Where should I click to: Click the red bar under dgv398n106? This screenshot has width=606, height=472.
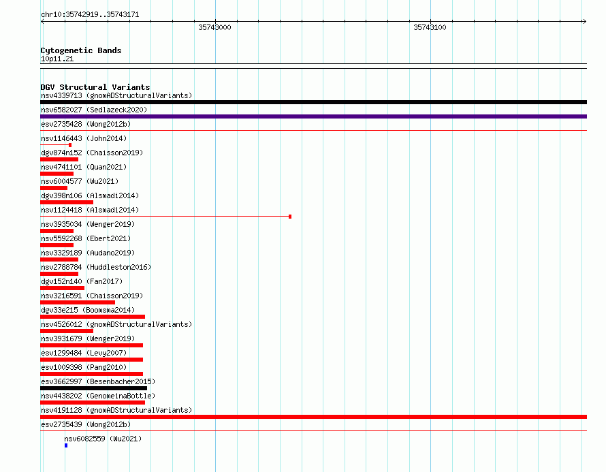point(67,202)
